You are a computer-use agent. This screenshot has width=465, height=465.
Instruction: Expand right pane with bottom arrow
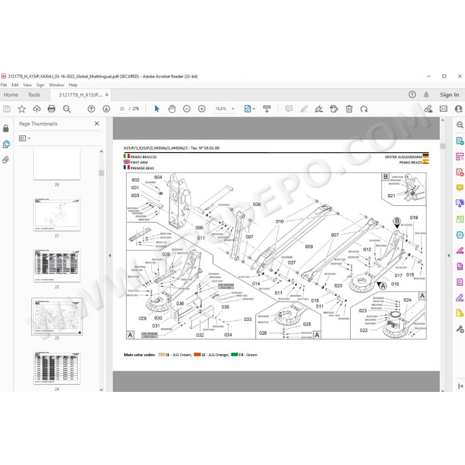[x=460, y=386]
